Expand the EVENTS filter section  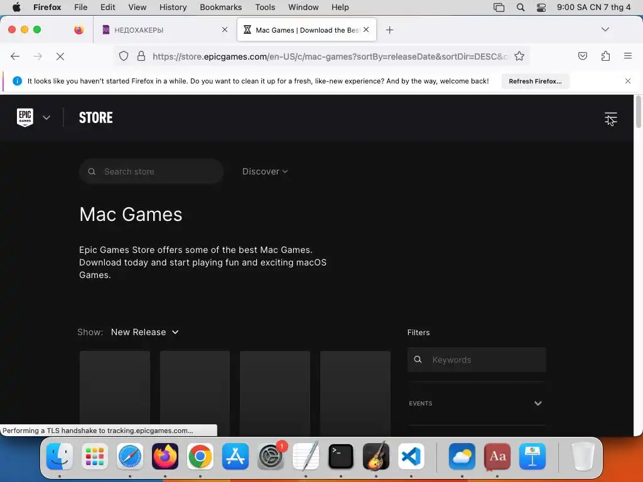pos(477,404)
